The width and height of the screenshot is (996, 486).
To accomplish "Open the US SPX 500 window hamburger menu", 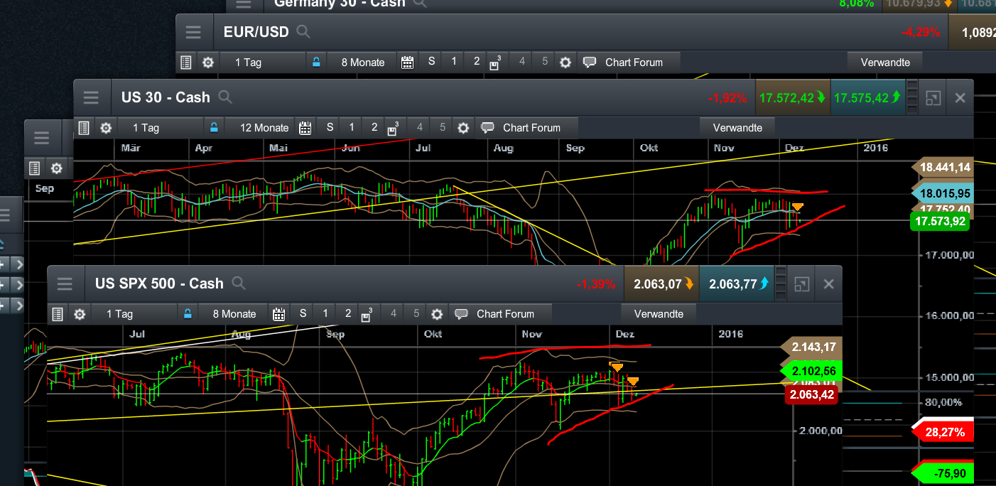I will [x=65, y=284].
